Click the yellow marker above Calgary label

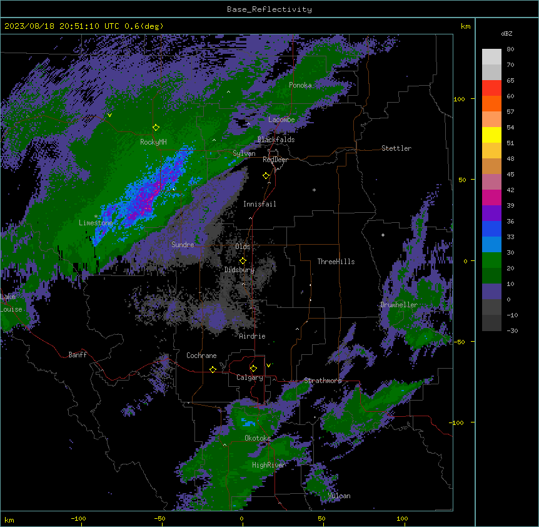click(x=253, y=369)
